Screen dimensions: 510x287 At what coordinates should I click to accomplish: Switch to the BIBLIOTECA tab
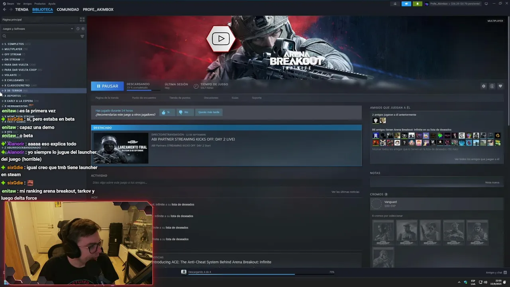43,10
